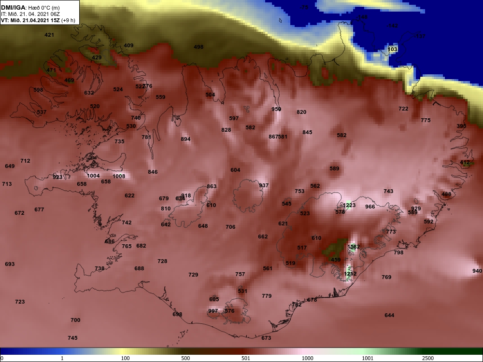Screen dimensions: 483x362
Task: Click the map value 471
Action: (52, 70)
